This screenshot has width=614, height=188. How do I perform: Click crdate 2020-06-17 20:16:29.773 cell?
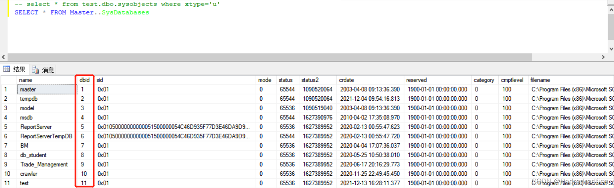(x=370, y=164)
